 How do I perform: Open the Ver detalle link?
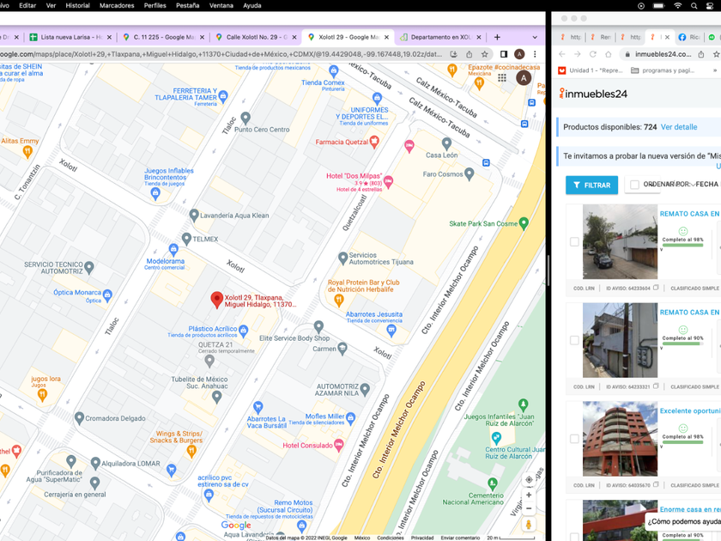pos(679,127)
